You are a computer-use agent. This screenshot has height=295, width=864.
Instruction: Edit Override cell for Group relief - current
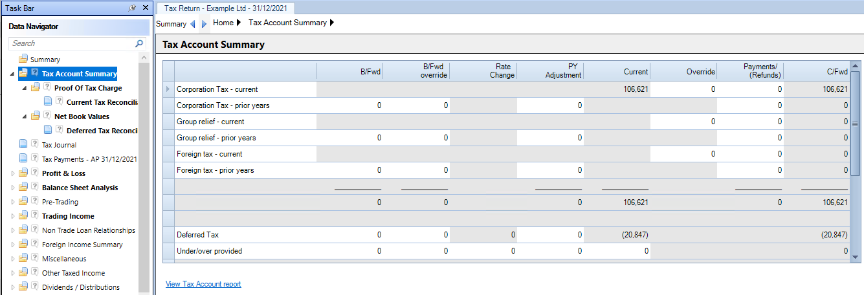683,122
